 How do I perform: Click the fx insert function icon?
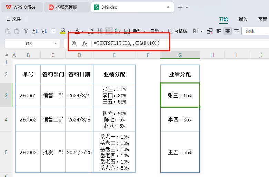(x=84, y=43)
